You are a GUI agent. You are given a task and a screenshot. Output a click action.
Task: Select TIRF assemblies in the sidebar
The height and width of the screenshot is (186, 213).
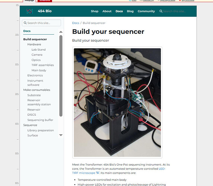pyautogui.click(x=42, y=65)
